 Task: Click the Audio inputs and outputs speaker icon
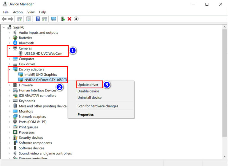[x=15, y=32]
